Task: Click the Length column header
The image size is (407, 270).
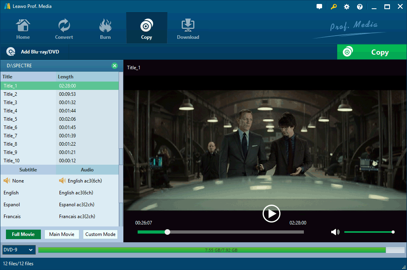Action: 87,77
